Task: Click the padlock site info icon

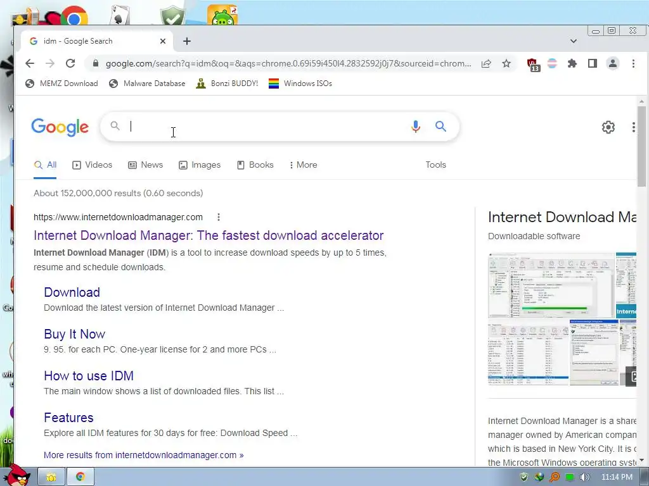Action: (96, 63)
